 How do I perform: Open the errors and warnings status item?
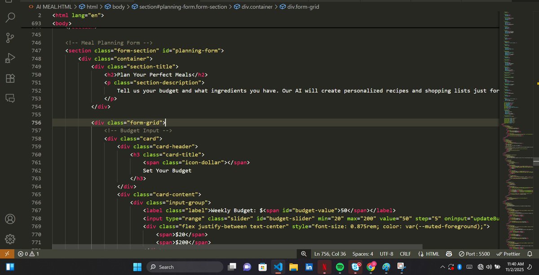pyautogui.click(x=28, y=254)
